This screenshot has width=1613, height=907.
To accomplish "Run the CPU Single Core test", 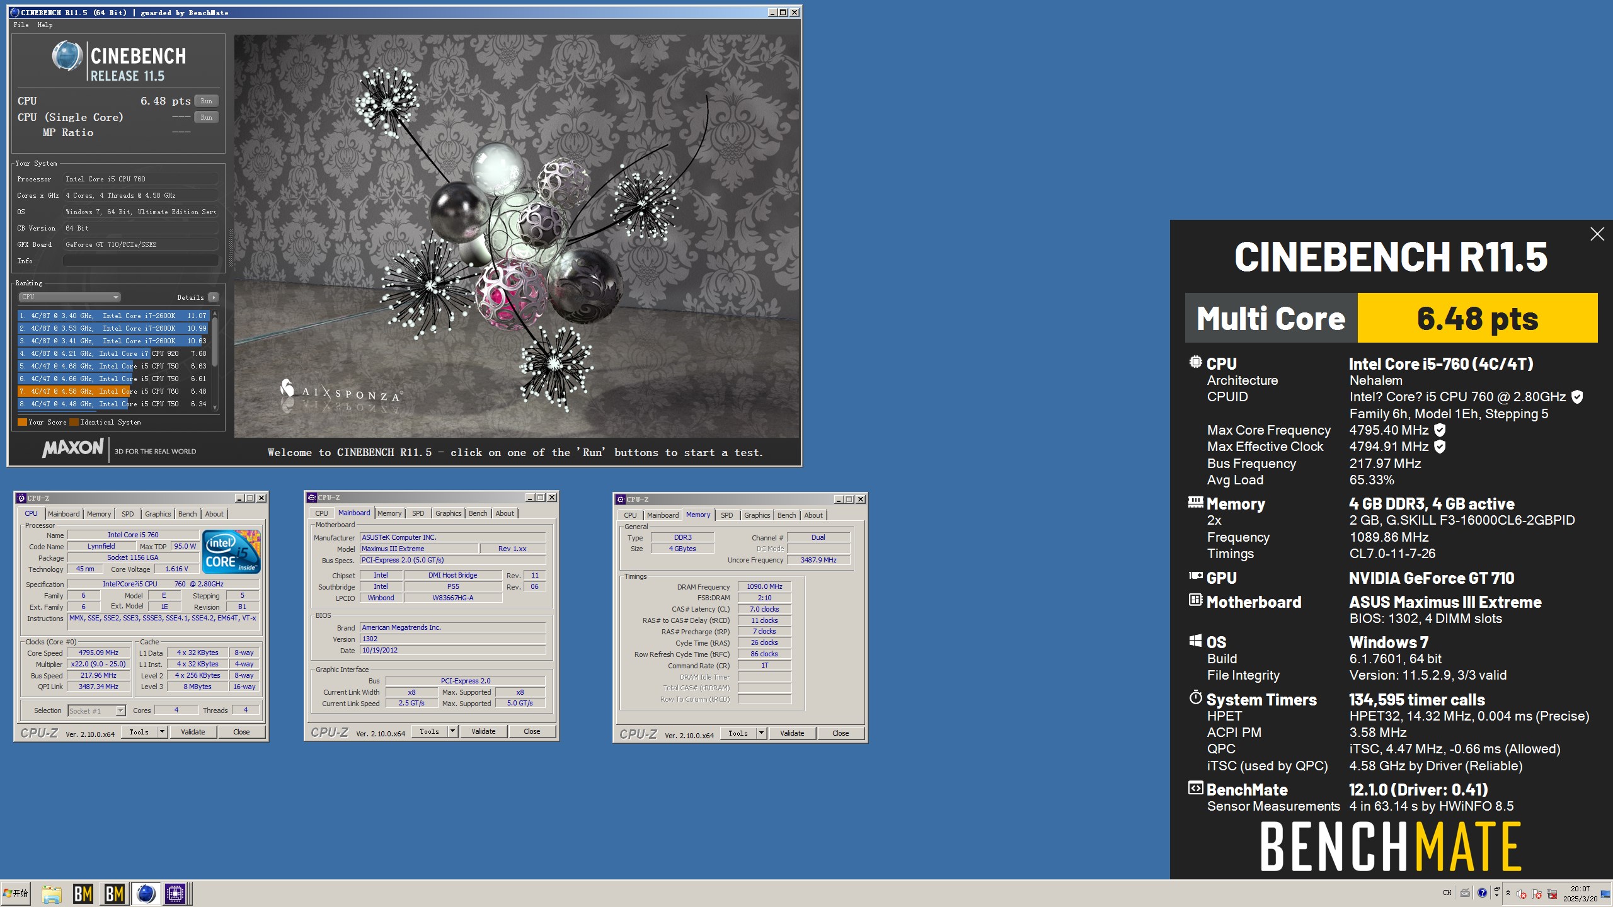I will 207,117.
